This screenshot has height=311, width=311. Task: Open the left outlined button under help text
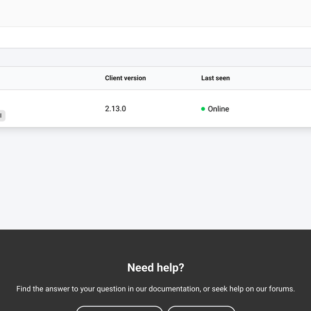(x=120, y=309)
